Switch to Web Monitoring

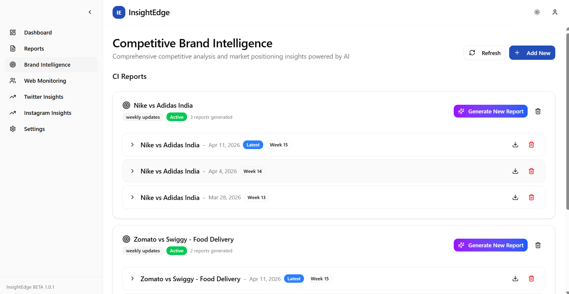45,81
